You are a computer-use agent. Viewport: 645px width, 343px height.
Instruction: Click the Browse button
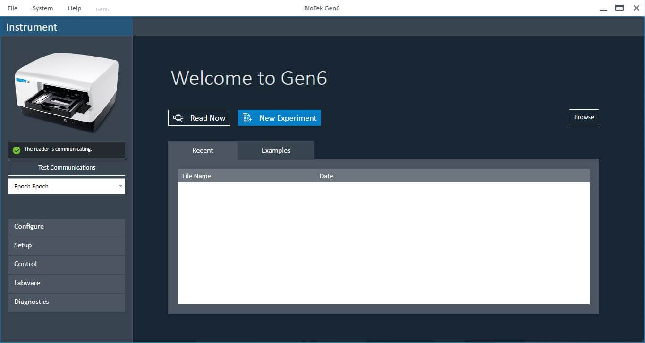584,117
